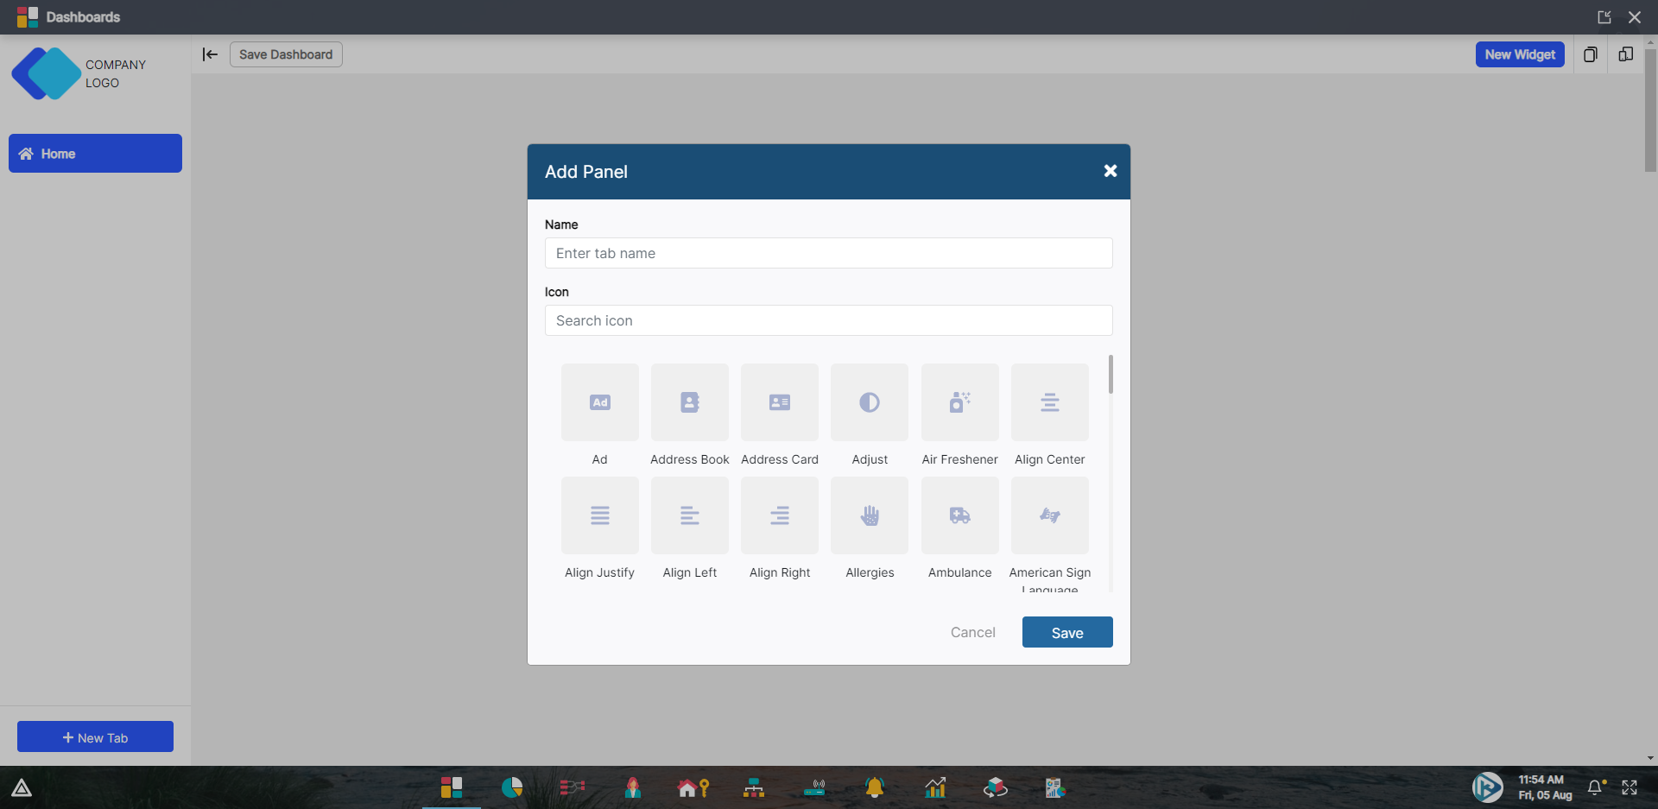The height and width of the screenshot is (809, 1658).
Task: Open the 3D cube app in the taskbar
Action: click(995, 787)
